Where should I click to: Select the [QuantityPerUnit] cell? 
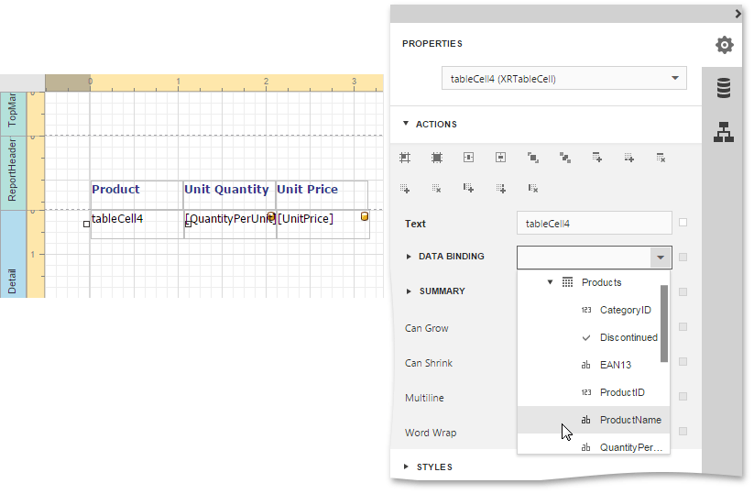230,225
